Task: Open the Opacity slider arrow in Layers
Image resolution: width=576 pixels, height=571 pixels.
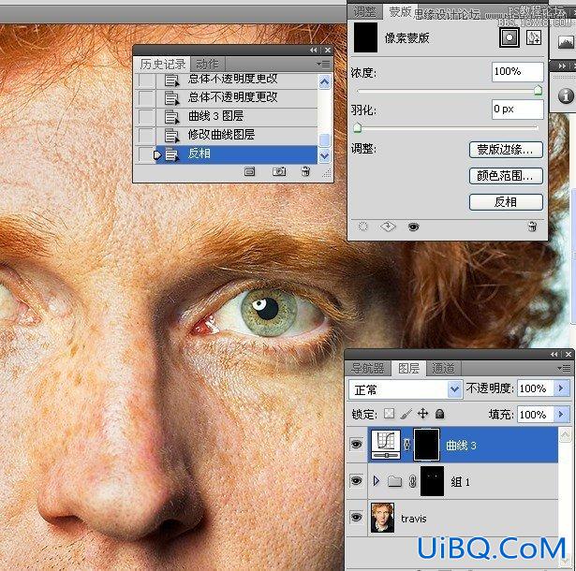Action: [x=562, y=388]
